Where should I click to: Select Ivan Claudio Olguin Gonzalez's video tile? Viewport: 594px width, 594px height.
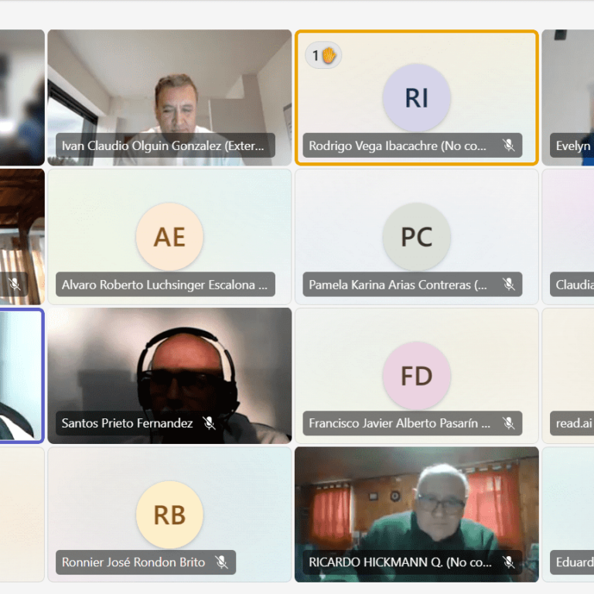coord(169,97)
